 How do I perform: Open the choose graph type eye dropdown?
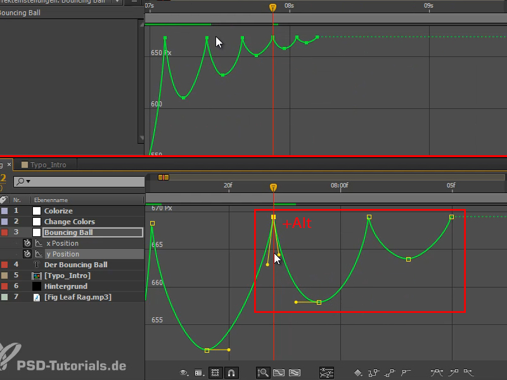pyautogui.click(x=183, y=372)
